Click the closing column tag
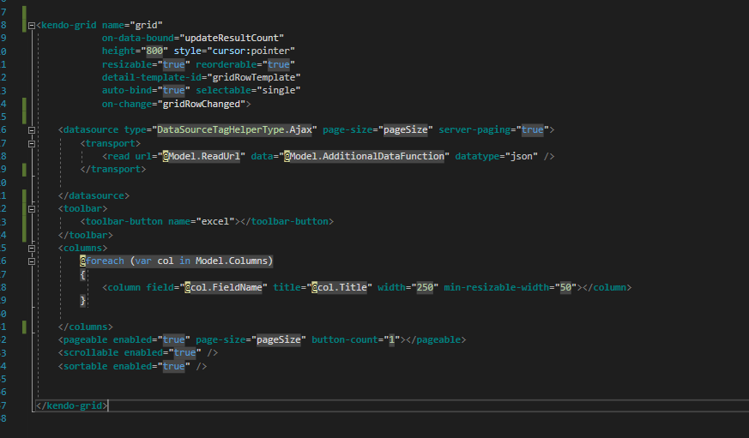 coord(607,287)
